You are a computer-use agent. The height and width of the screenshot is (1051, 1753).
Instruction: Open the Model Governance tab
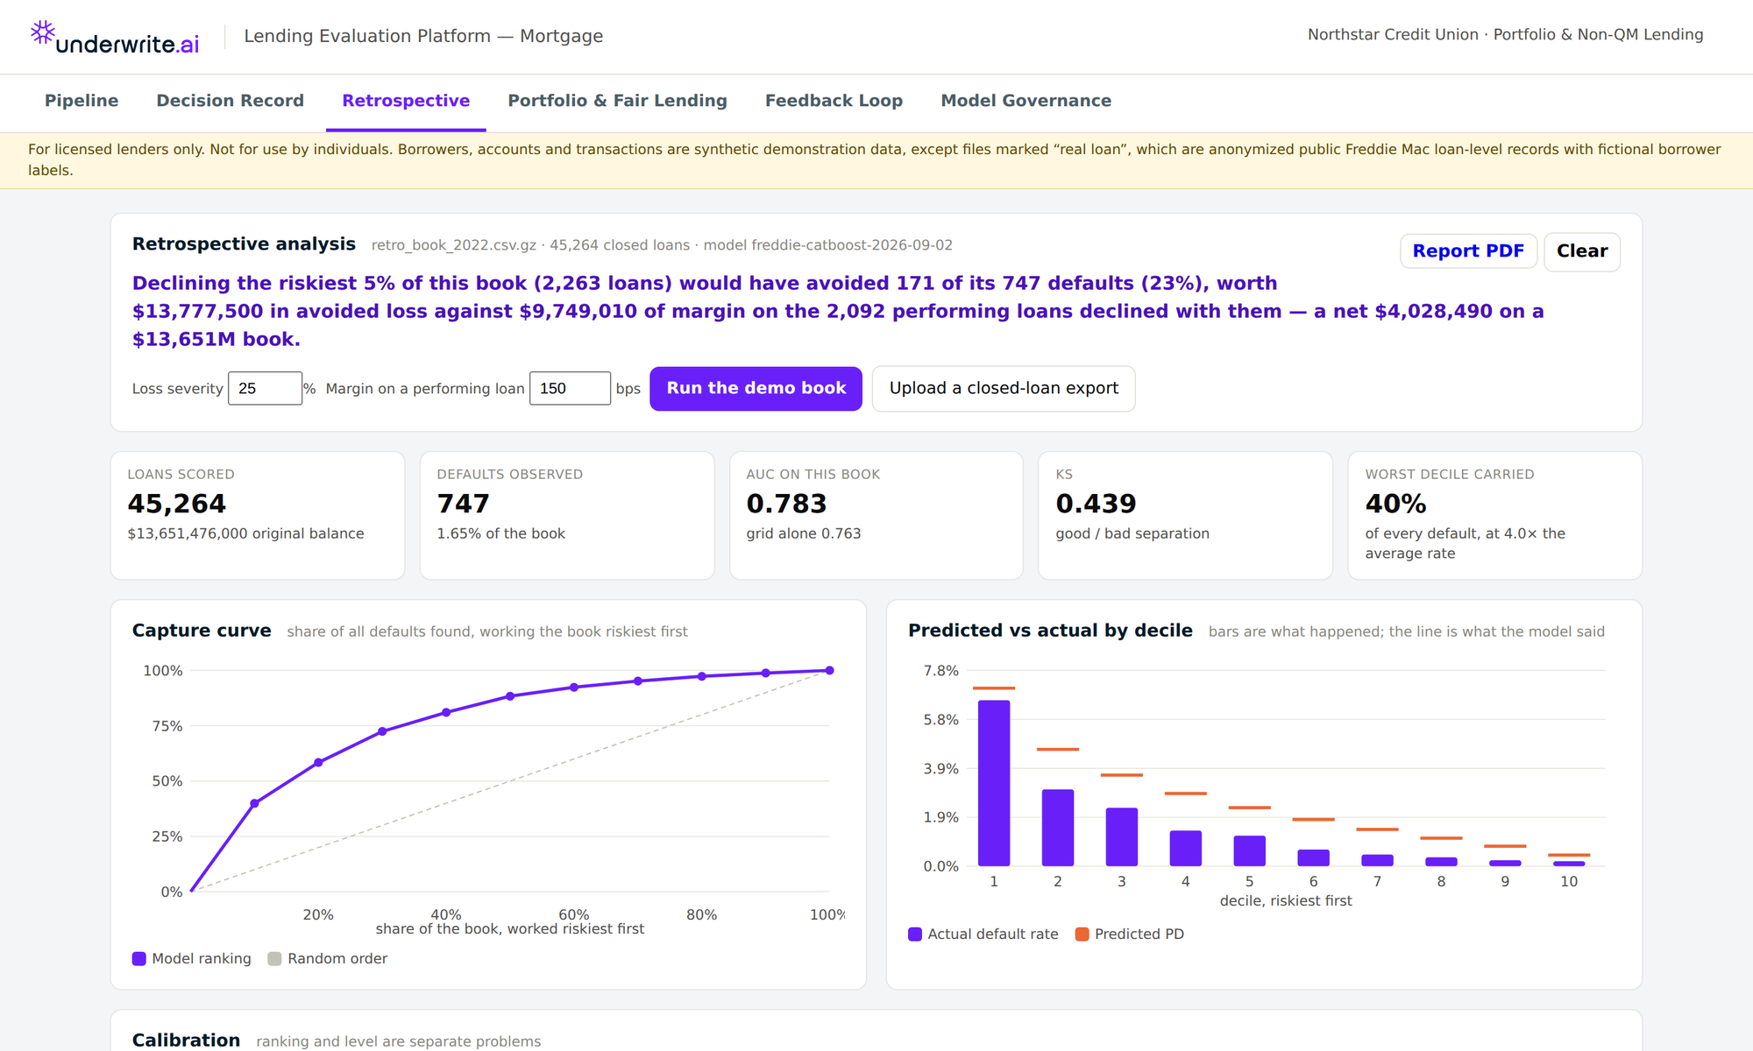pos(1026,101)
